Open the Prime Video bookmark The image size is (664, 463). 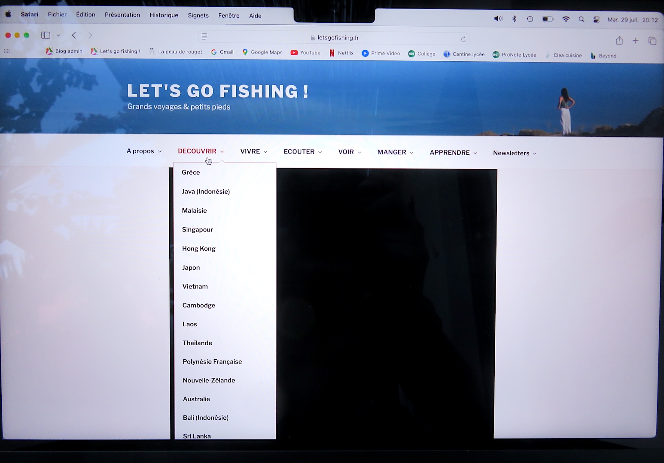click(381, 53)
